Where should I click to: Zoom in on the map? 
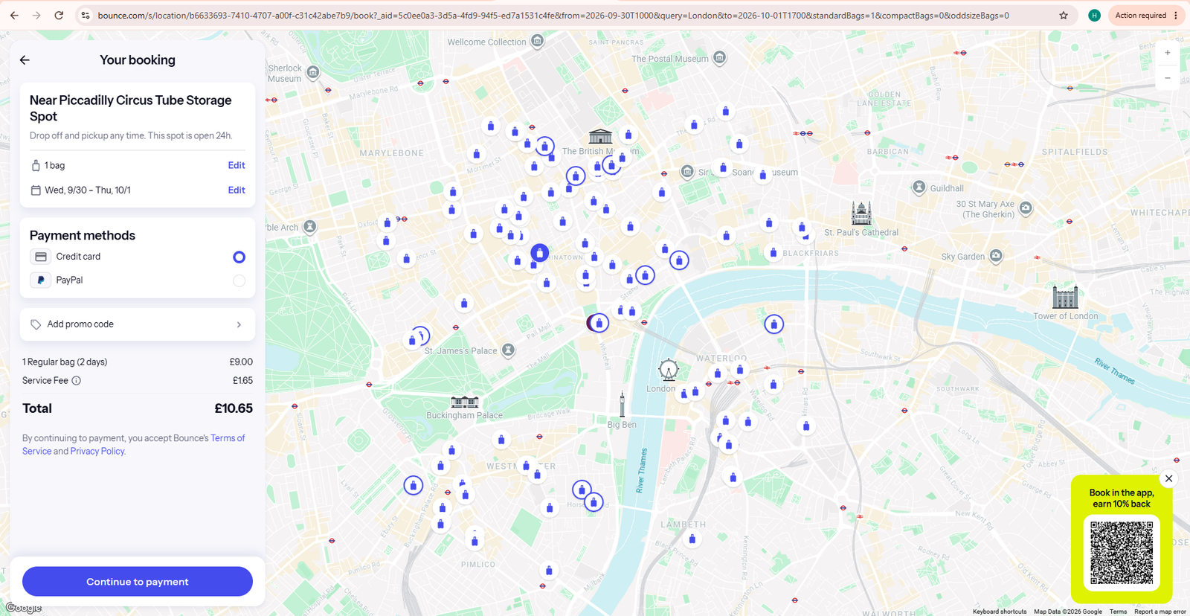click(1168, 53)
